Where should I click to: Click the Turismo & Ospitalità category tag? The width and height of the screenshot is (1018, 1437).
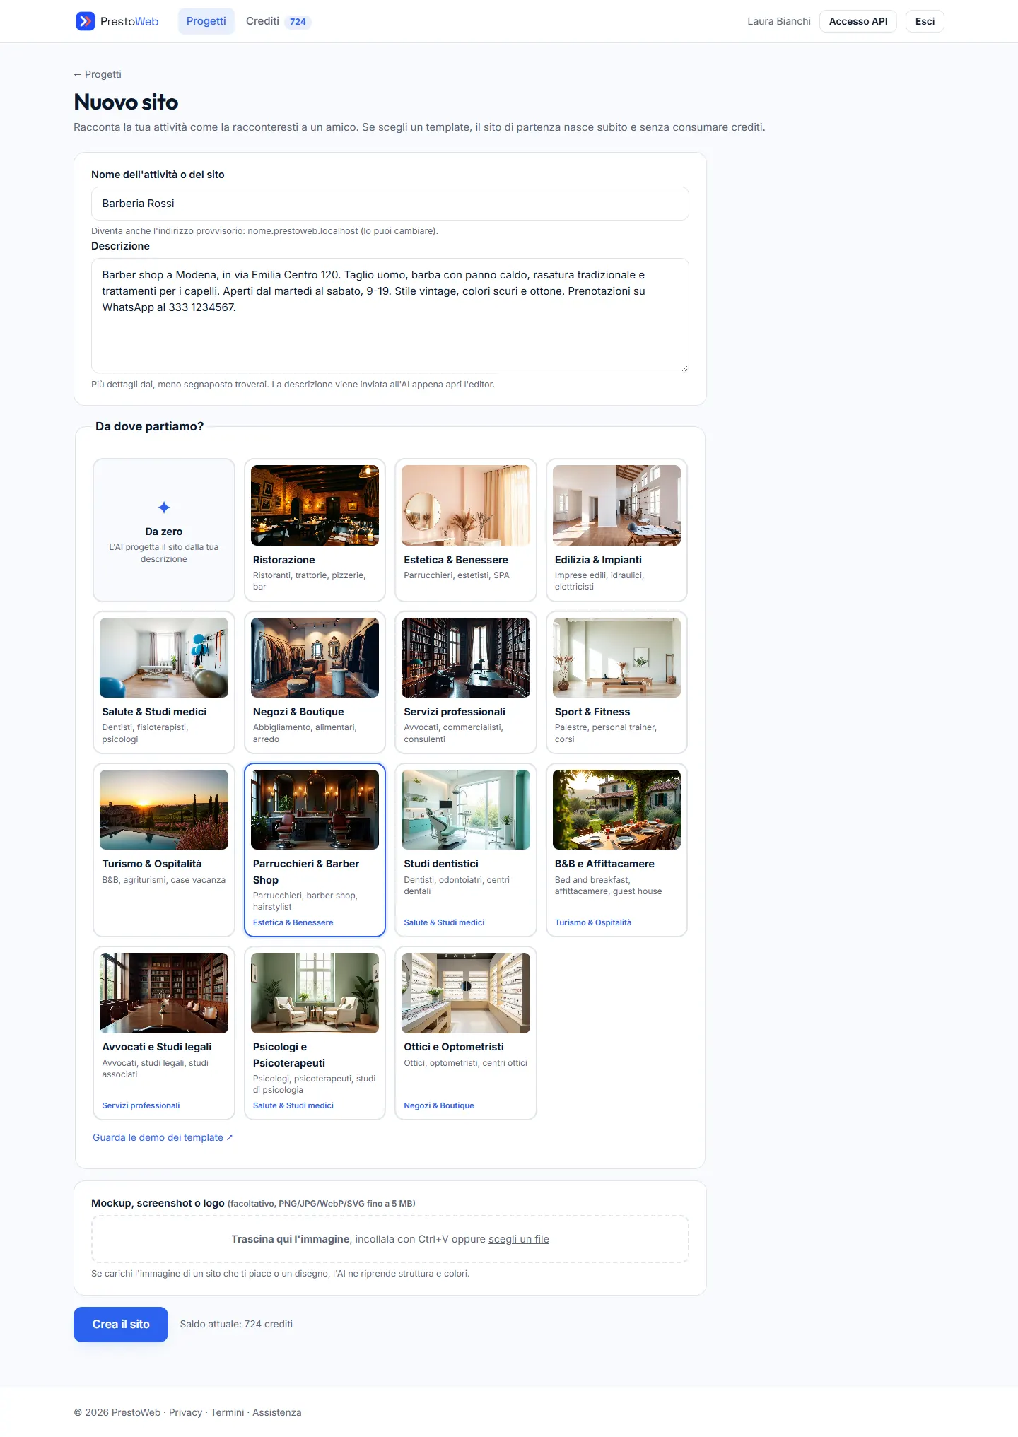pyautogui.click(x=592, y=922)
